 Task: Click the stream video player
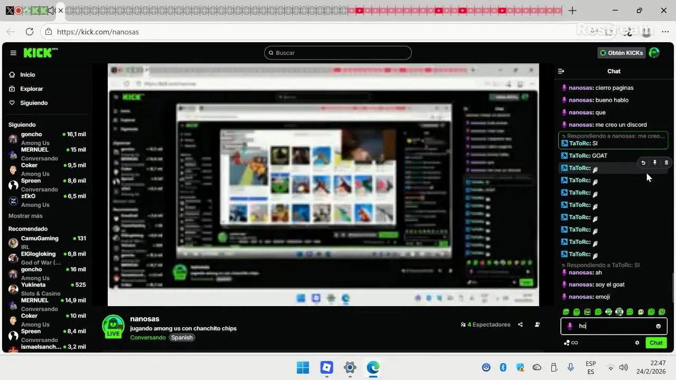click(x=323, y=185)
